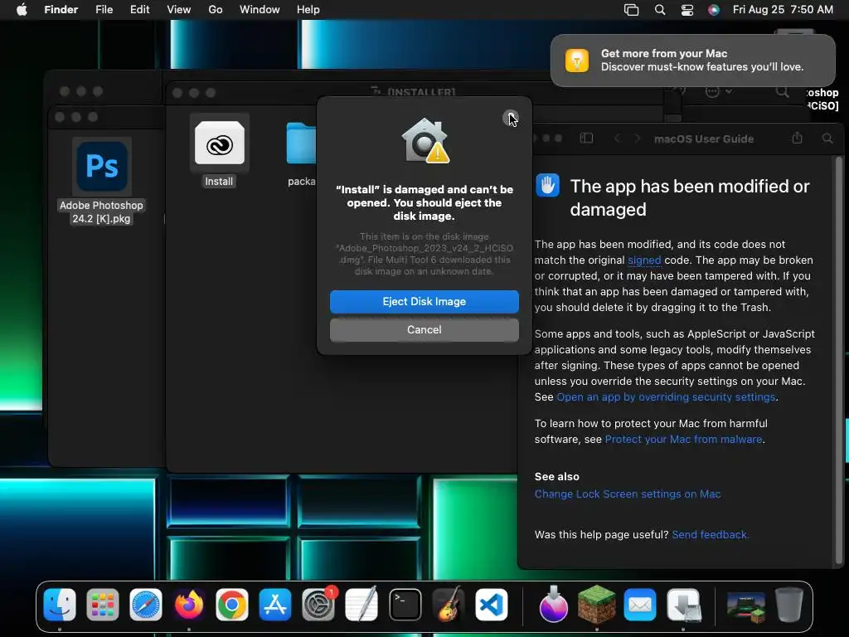Screen dimensions: 849x637
Task: Open Spotlight search in menu bar
Action: point(659,9)
